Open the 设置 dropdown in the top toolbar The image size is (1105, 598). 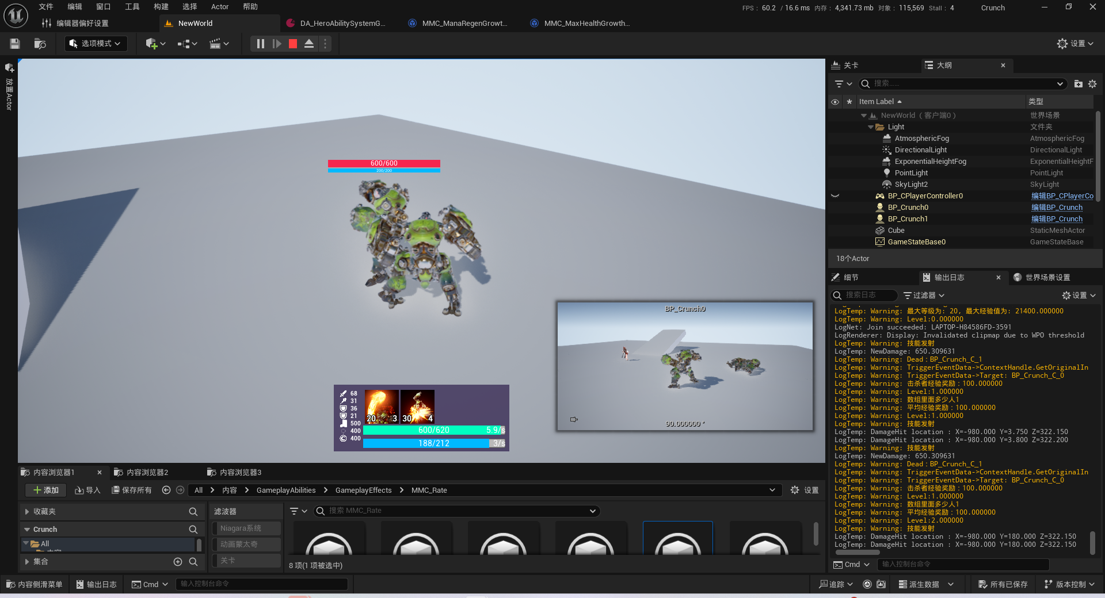(x=1075, y=44)
